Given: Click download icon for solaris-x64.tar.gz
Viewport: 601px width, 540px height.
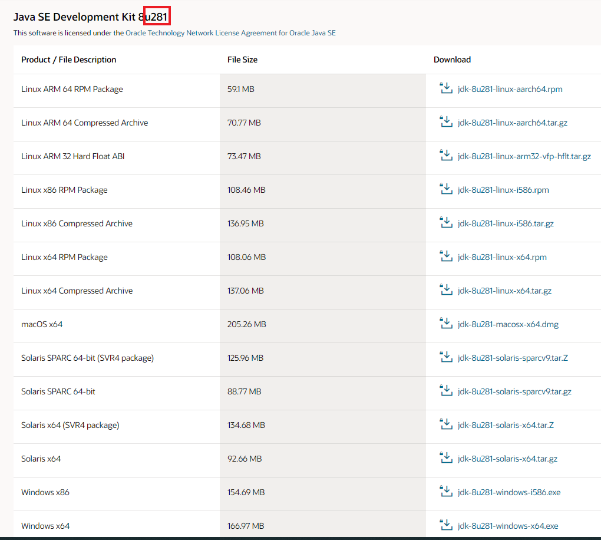Looking at the screenshot, I should (x=446, y=457).
